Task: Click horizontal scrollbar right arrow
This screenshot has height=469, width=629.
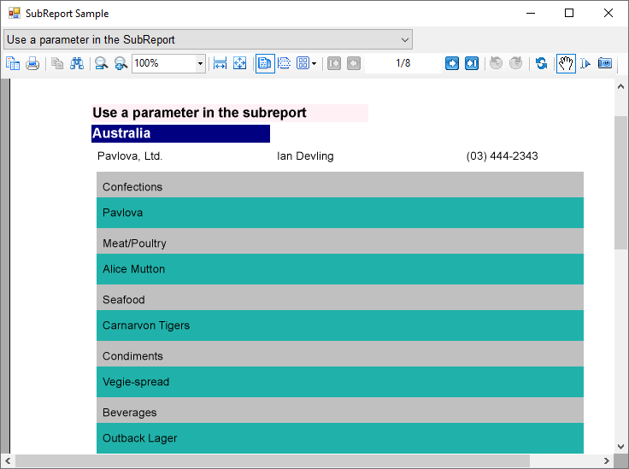Action: (x=607, y=460)
